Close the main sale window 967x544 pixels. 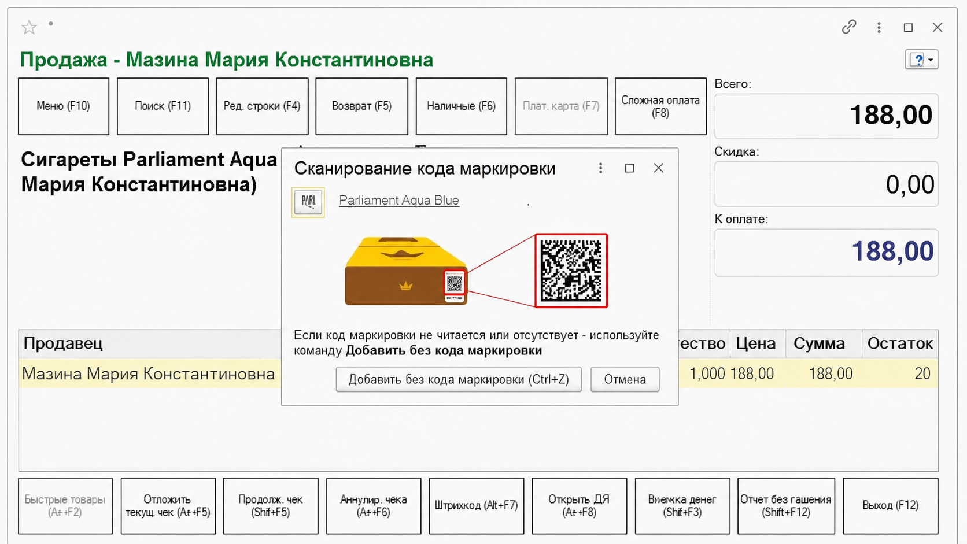point(938,27)
